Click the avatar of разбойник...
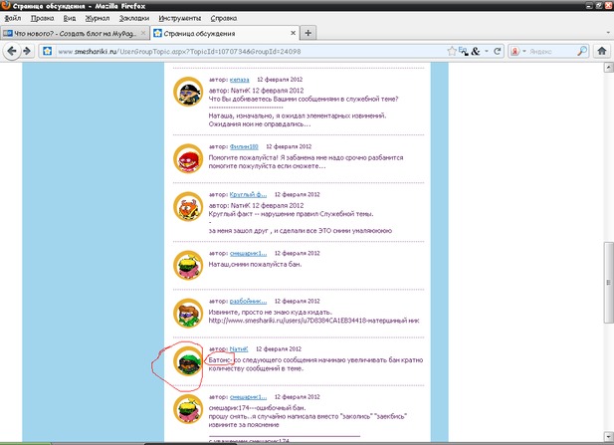The width and height of the screenshot is (614, 445). (188, 313)
